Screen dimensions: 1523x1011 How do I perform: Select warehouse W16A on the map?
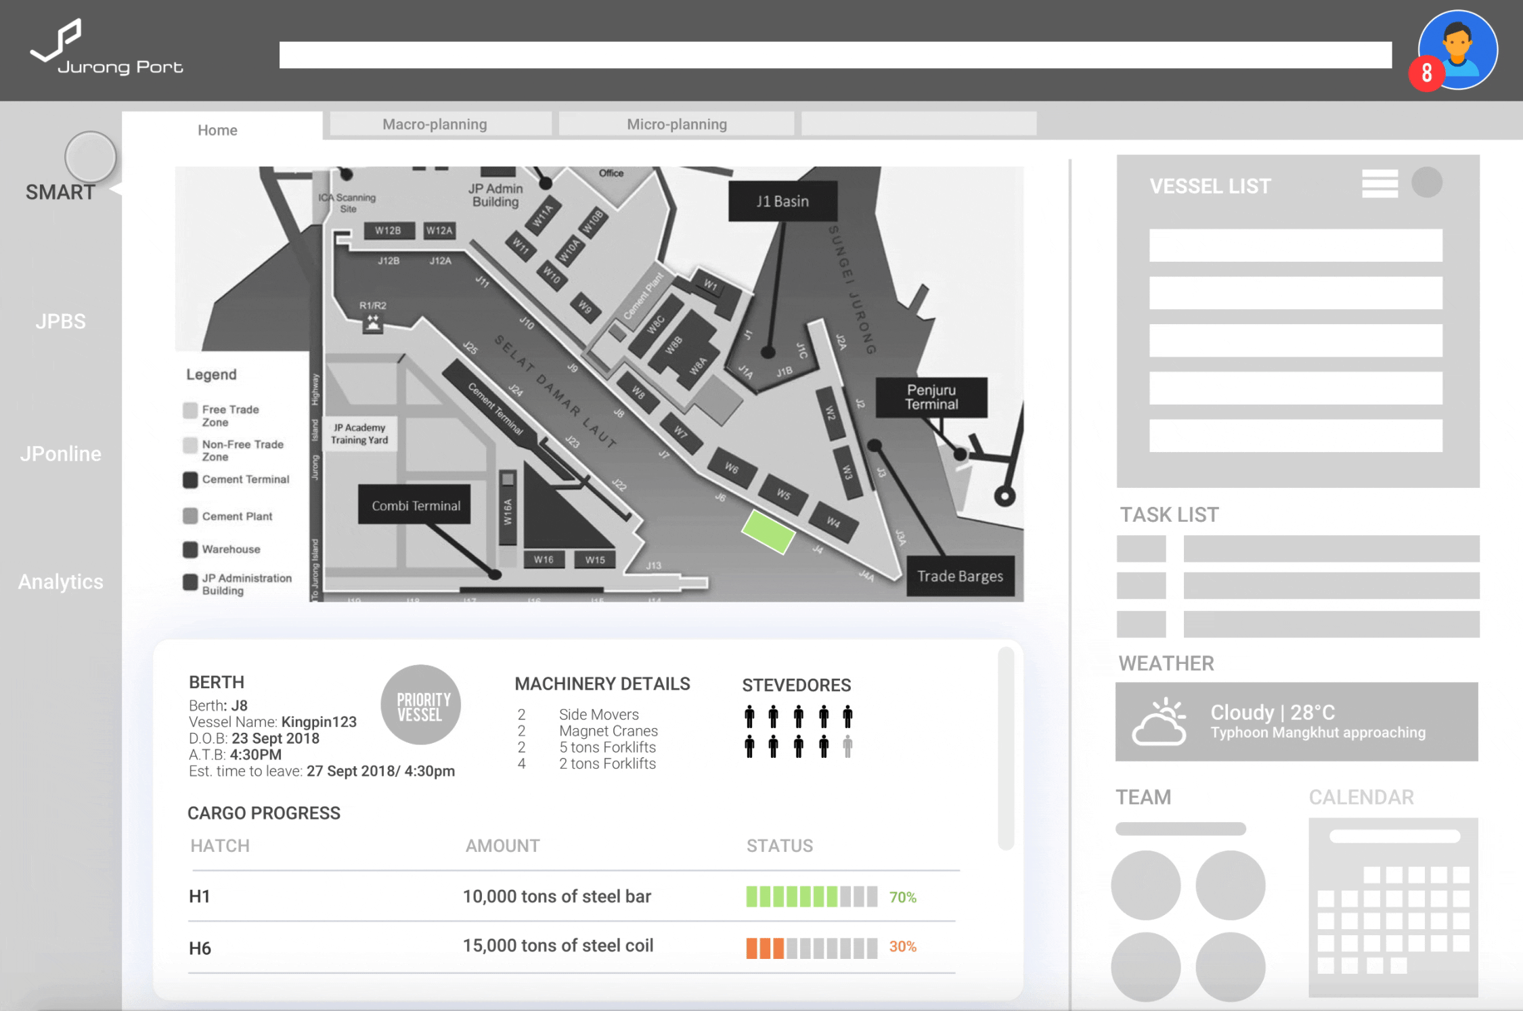508,508
